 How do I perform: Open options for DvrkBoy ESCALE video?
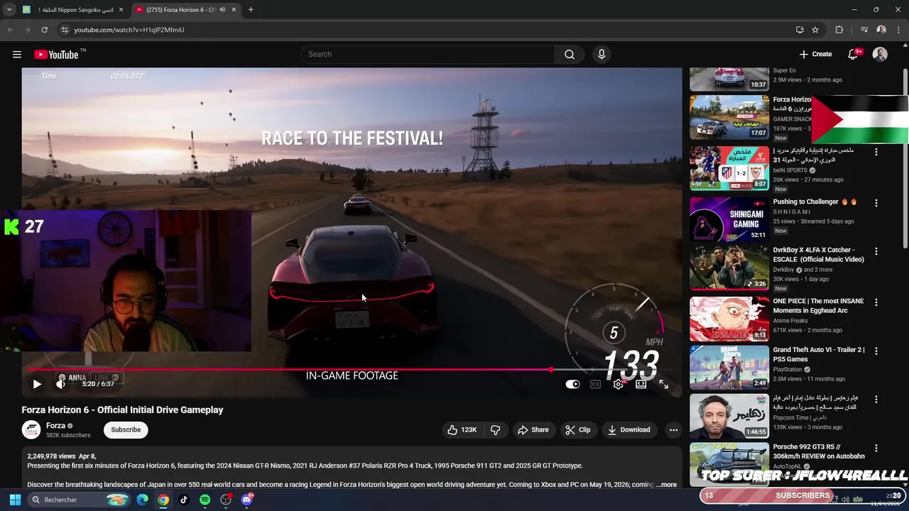pos(876,251)
